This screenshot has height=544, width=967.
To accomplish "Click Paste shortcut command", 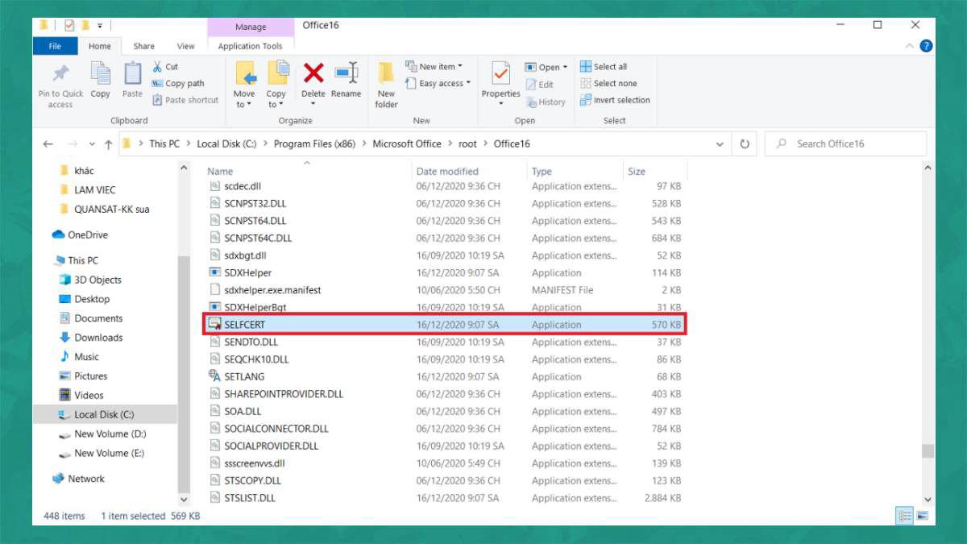I will 185,100.
